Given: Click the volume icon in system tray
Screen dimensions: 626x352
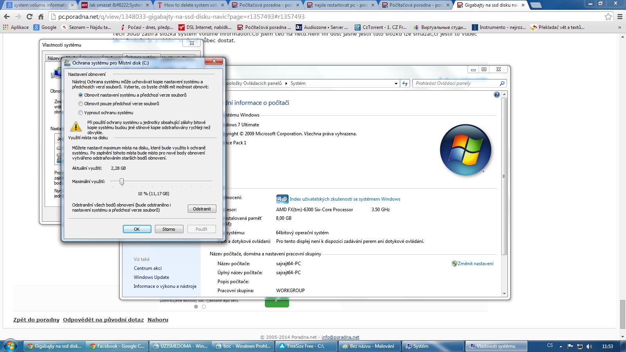Looking at the screenshot, I should [x=589, y=346].
